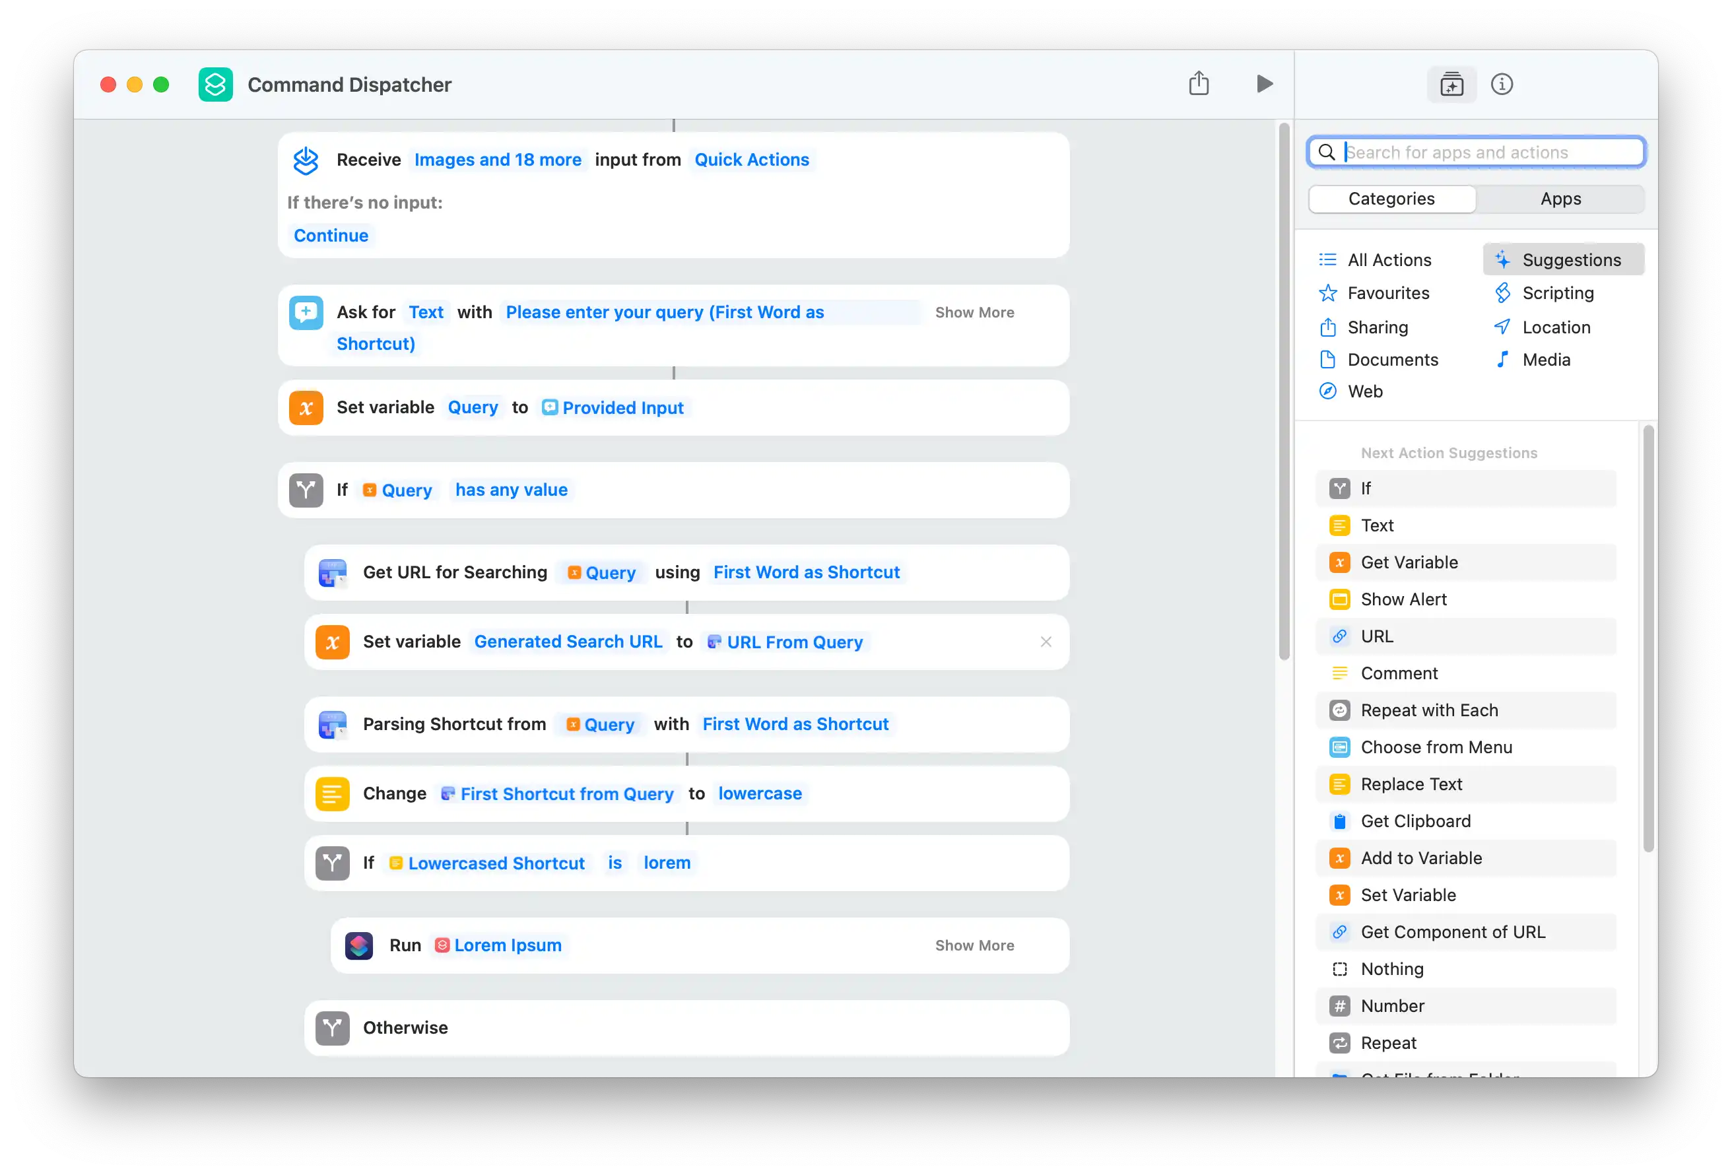
Task: Run the shortcut with play button
Action: tap(1264, 83)
